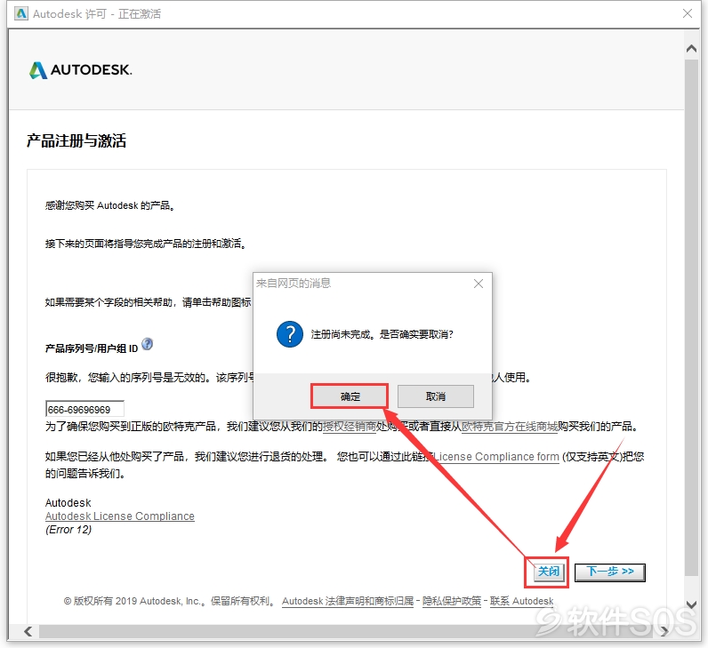Viewport: 708px width, 648px height.
Task: Click the Autodesk title bar app icon
Action: click(x=20, y=13)
